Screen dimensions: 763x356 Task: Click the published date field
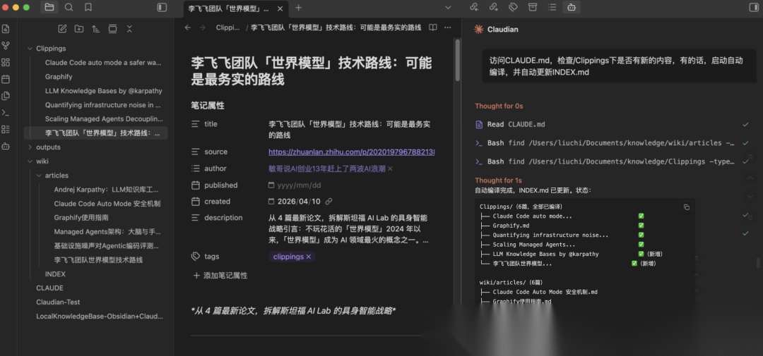[300, 185]
